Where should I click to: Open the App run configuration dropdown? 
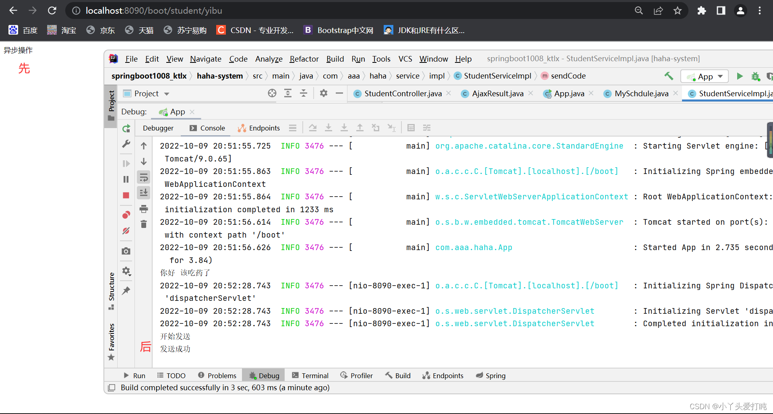[x=705, y=76]
